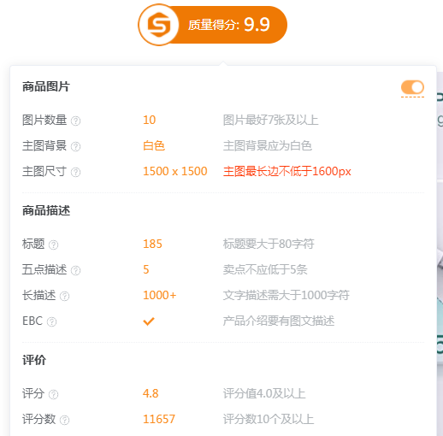The height and width of the screenshot is (436, 443).
Task: Click the 商品图片 section heading
Action: 46,86
